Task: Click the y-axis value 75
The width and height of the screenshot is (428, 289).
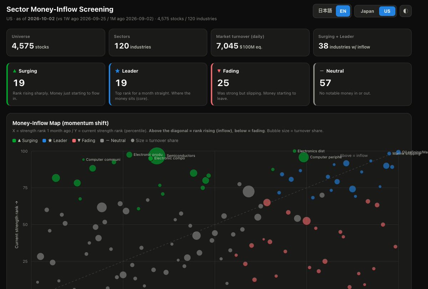Action: coord(25,188)
